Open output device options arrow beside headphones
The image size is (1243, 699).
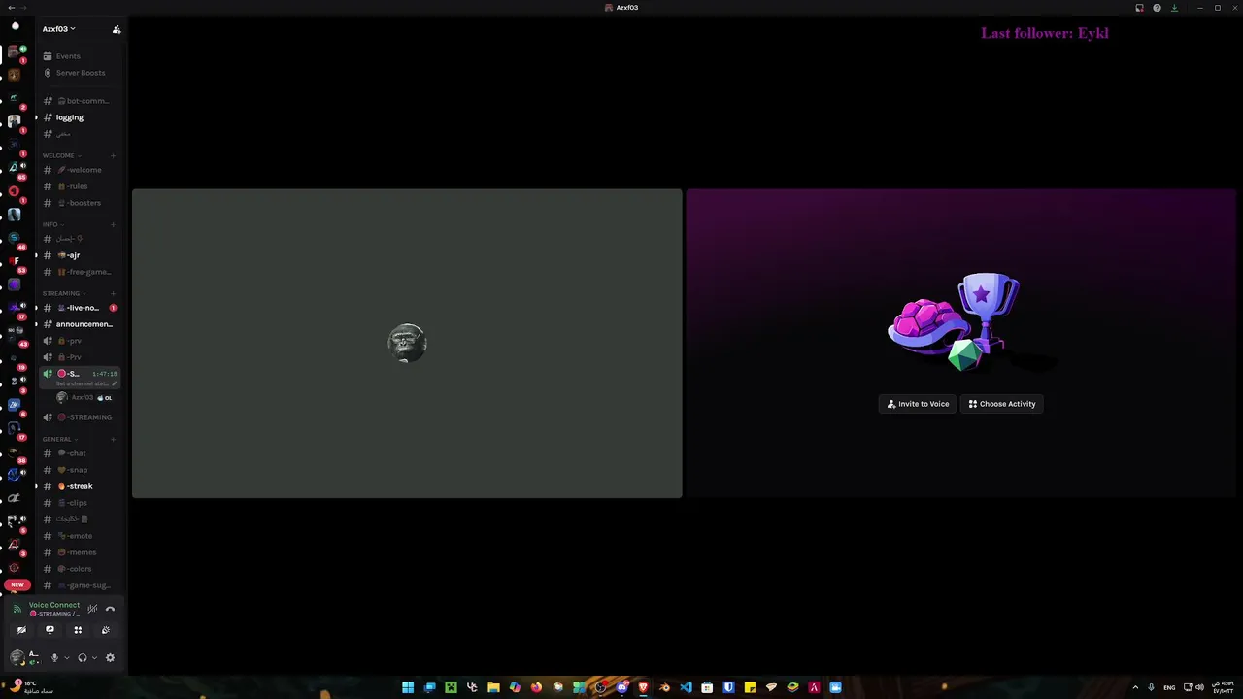[94, 658]
